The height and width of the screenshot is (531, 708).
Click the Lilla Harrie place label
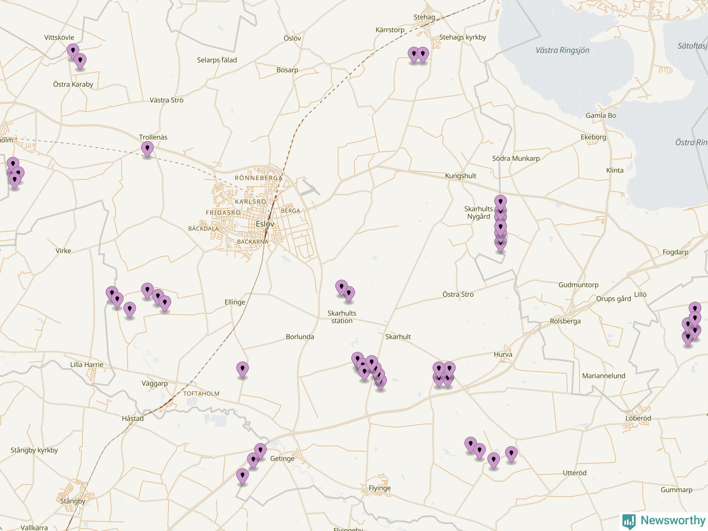(87, 365)
